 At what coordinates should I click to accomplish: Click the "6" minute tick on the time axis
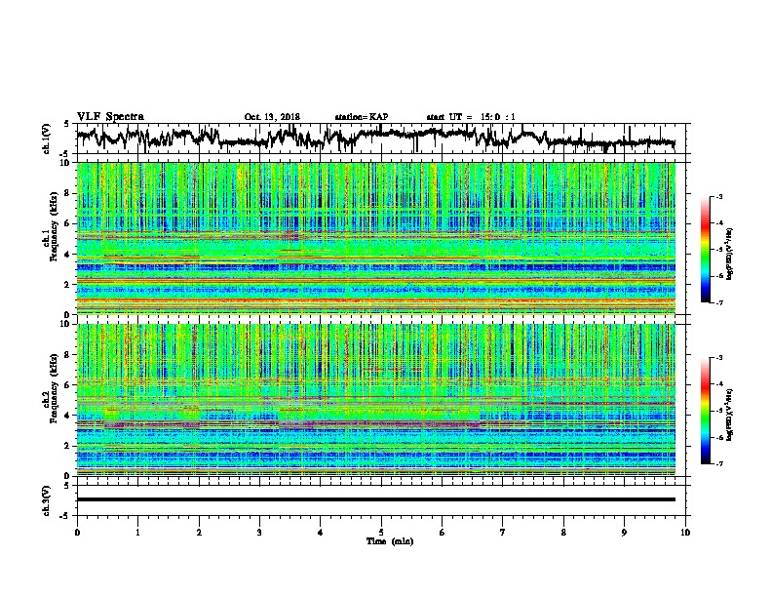pyautogui.click(x=443, y=533)
